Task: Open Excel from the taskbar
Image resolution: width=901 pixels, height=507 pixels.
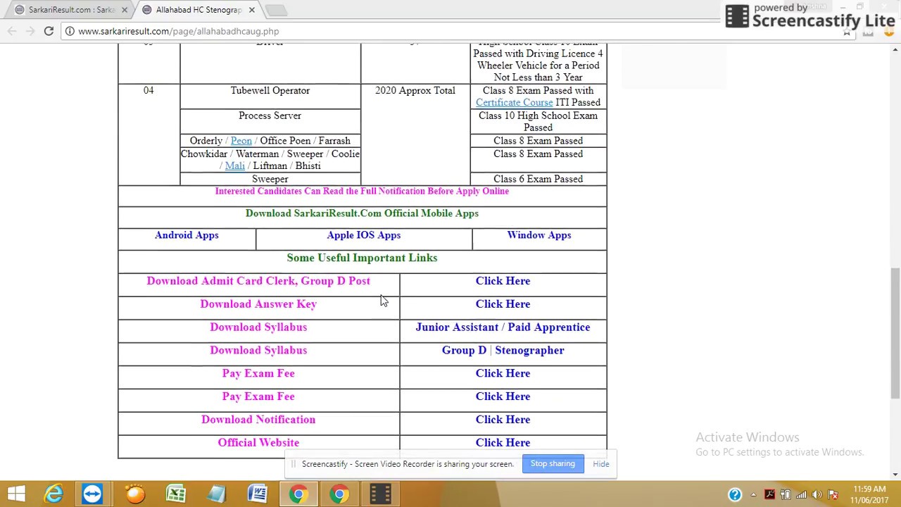Action: [x=175, y=494]
